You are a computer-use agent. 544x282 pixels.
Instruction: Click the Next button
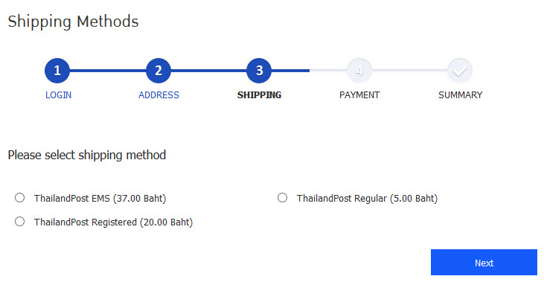point(484,262)
